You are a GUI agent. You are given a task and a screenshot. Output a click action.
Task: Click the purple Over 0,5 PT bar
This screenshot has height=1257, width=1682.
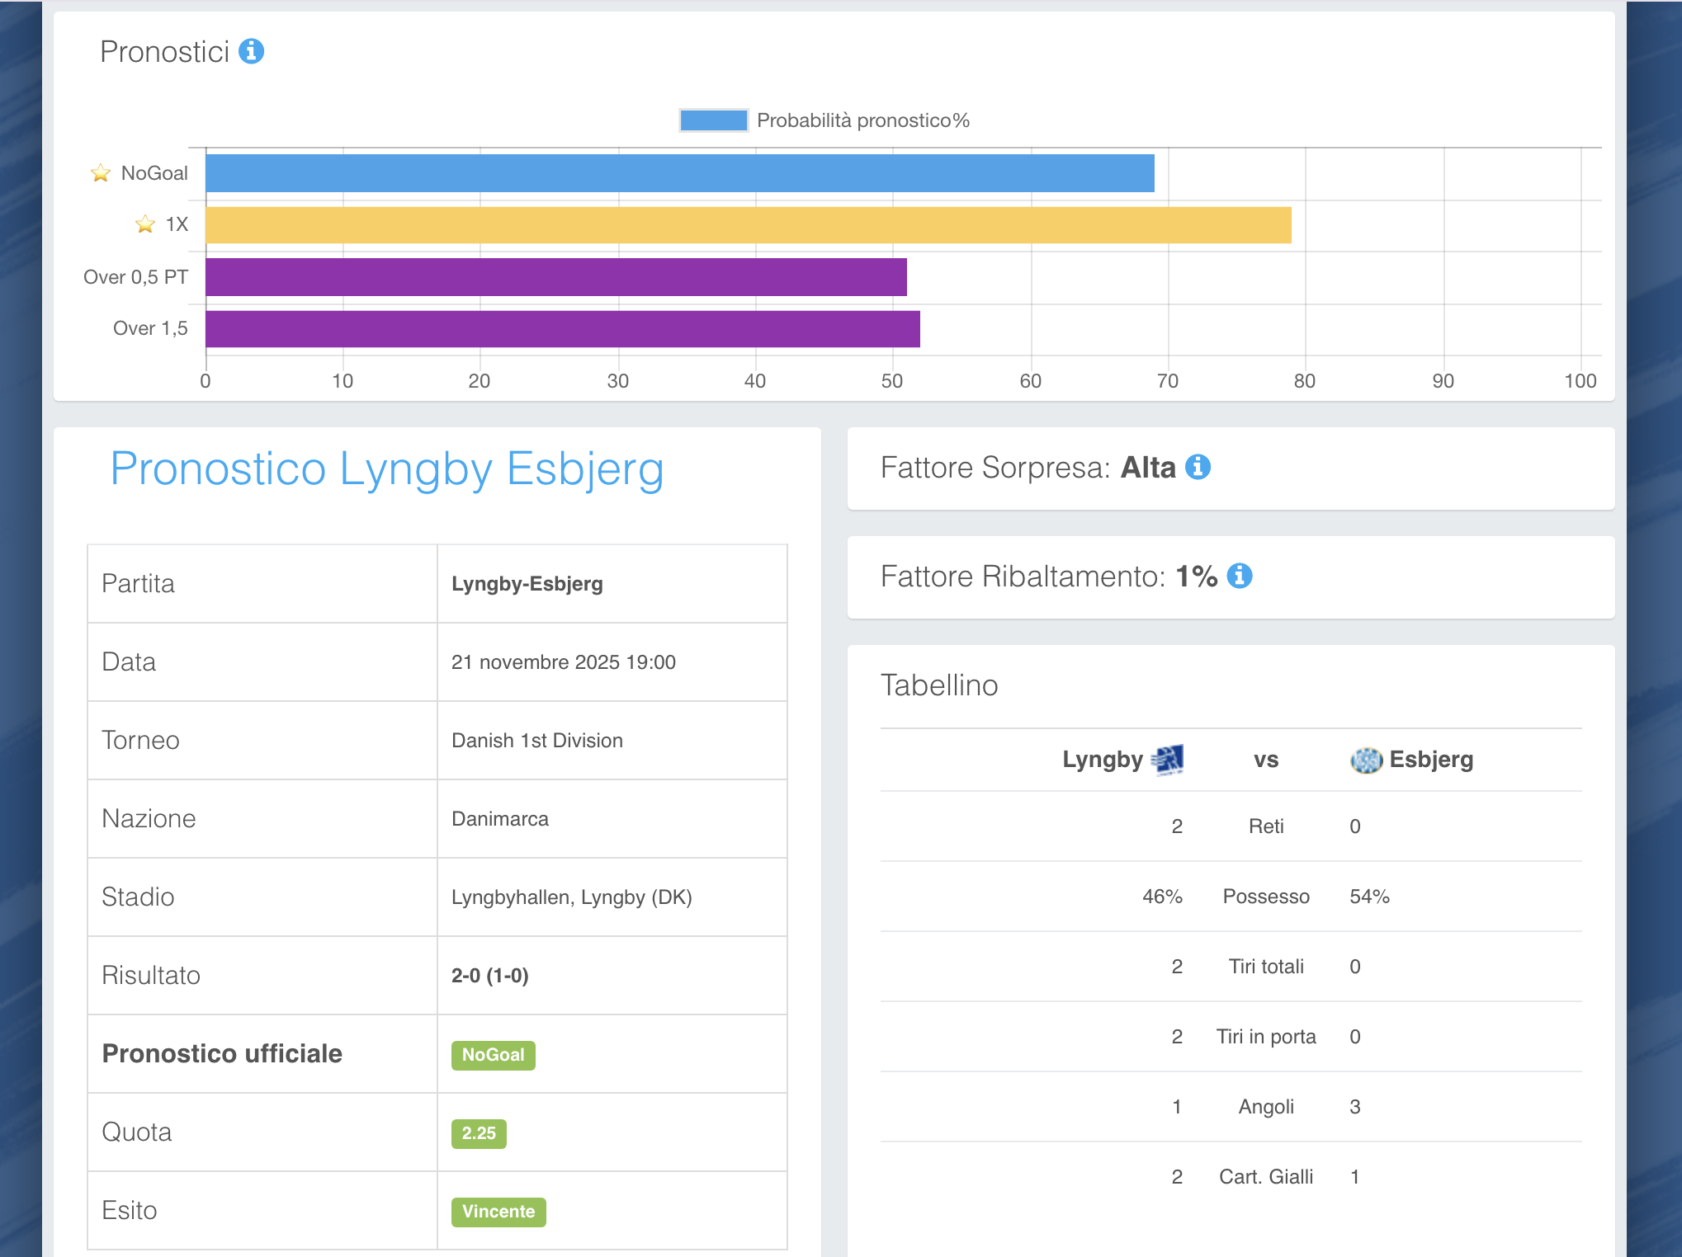coord(555,277)
